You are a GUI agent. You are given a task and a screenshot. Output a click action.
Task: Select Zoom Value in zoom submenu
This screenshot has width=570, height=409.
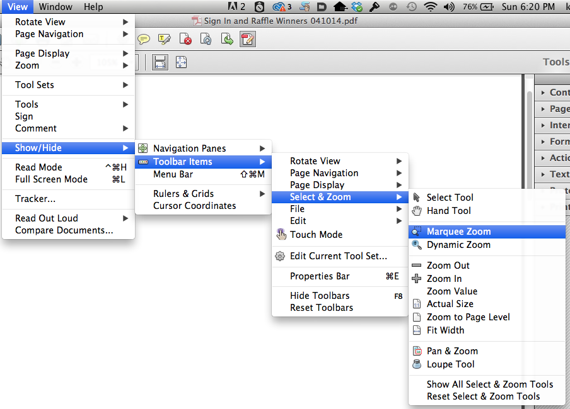tap(487, 291)
